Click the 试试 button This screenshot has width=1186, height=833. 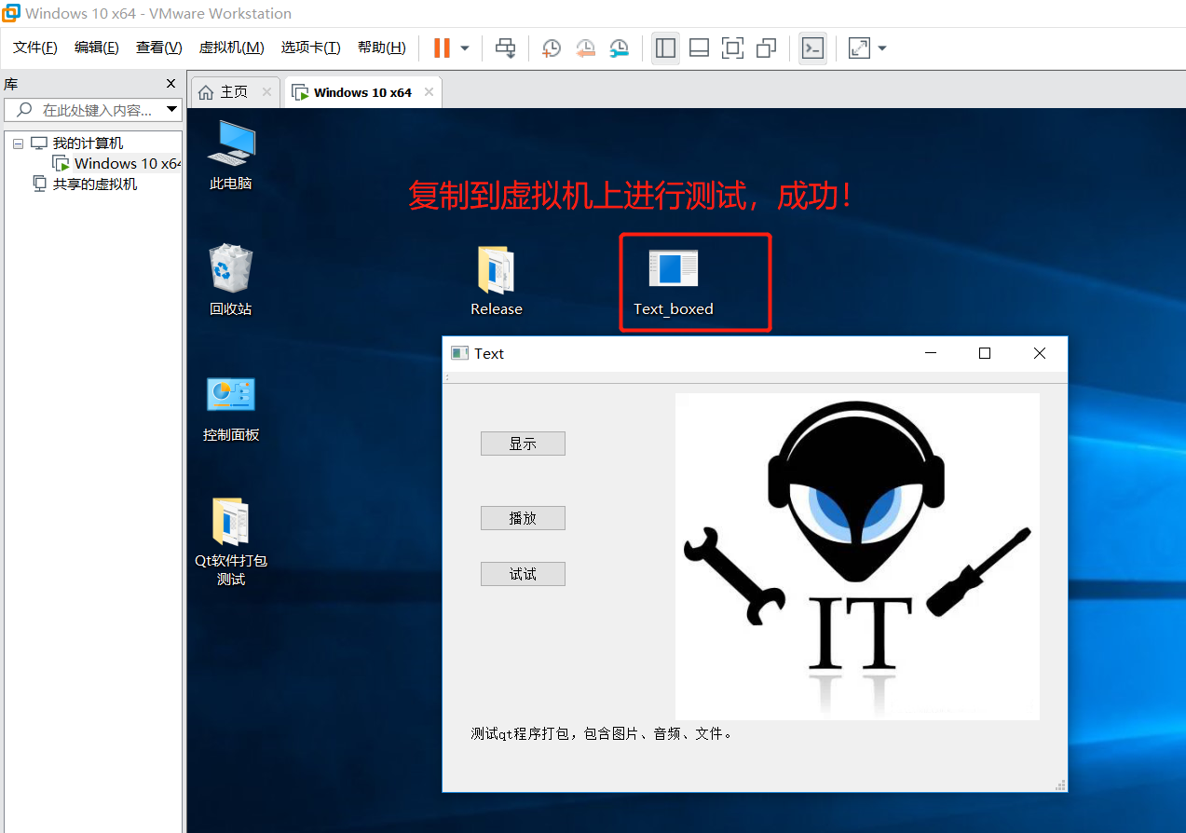(523, 573)
